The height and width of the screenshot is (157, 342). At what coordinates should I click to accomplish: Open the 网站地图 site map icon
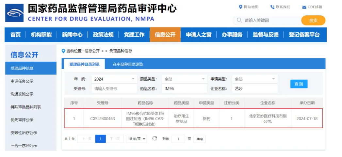coord(241,7)
